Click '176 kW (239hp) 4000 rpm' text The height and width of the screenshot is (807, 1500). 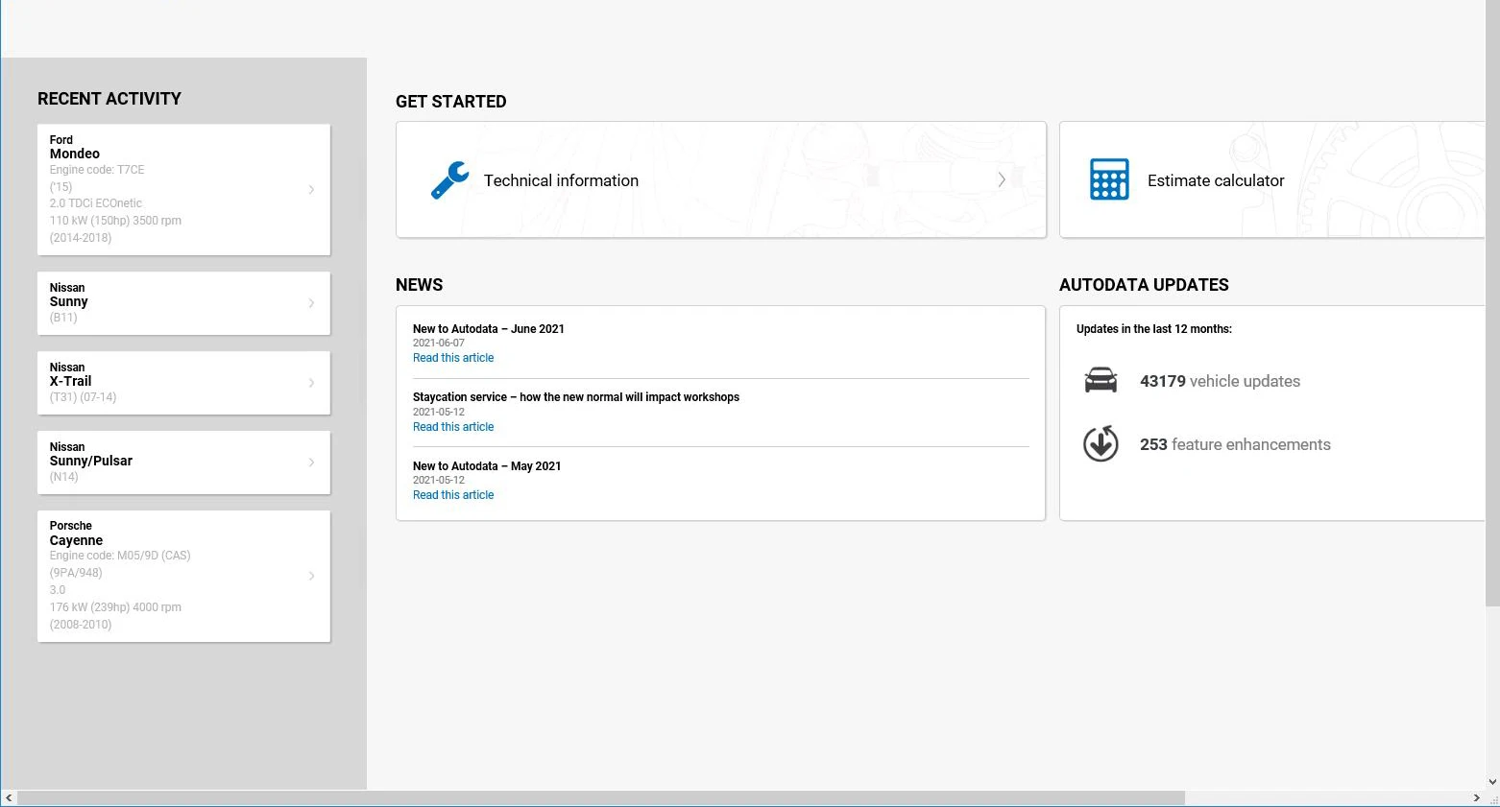(x=115, y=607)
